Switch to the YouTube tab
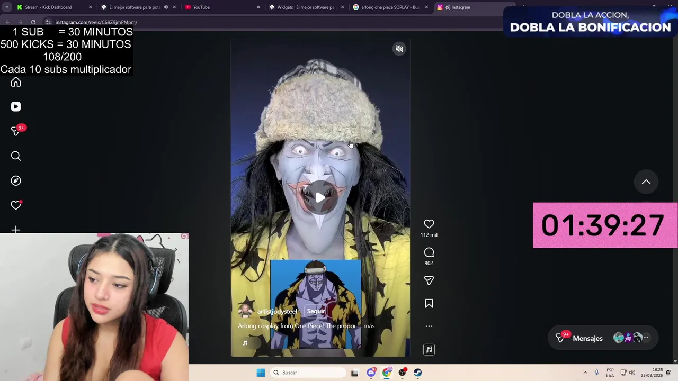Image resolution: width=678 pixels, height=381 pixels. tap(221, 7)
